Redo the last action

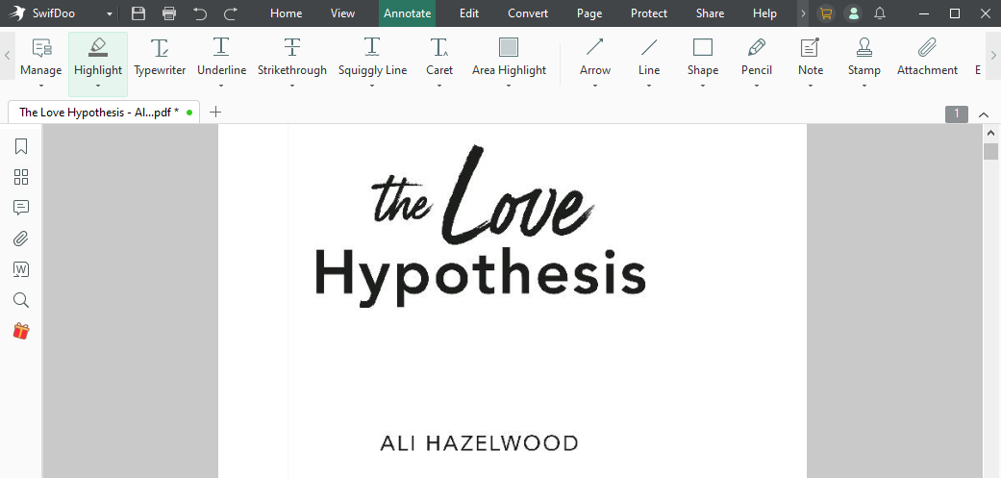pyautogui.click(x=231, y=13)
